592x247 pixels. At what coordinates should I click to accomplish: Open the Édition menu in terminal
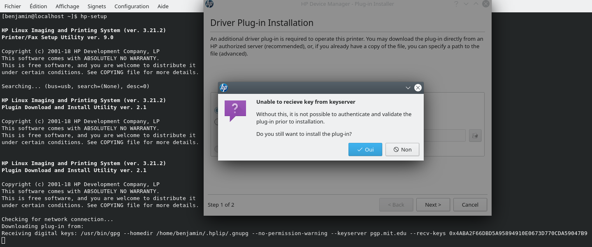pos(38,6)
